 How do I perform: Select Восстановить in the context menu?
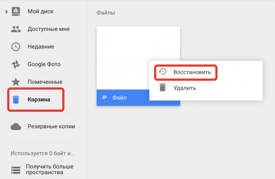pyautogui.click(x=192, y=72)
